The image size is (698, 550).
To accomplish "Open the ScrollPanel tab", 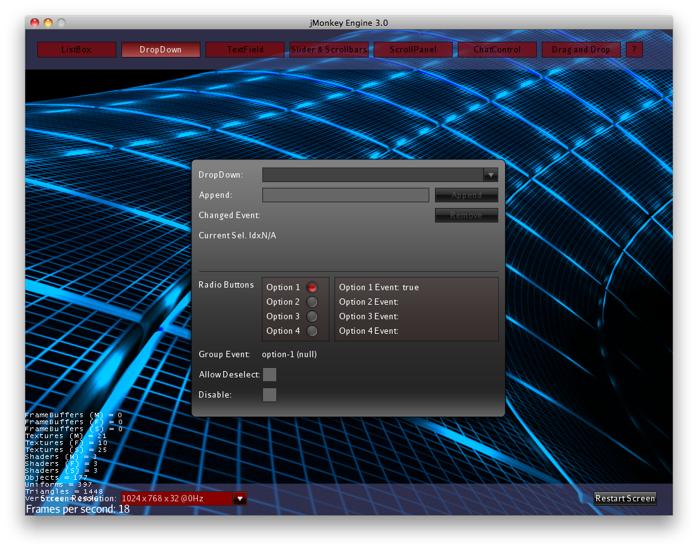I will [413, 49].
